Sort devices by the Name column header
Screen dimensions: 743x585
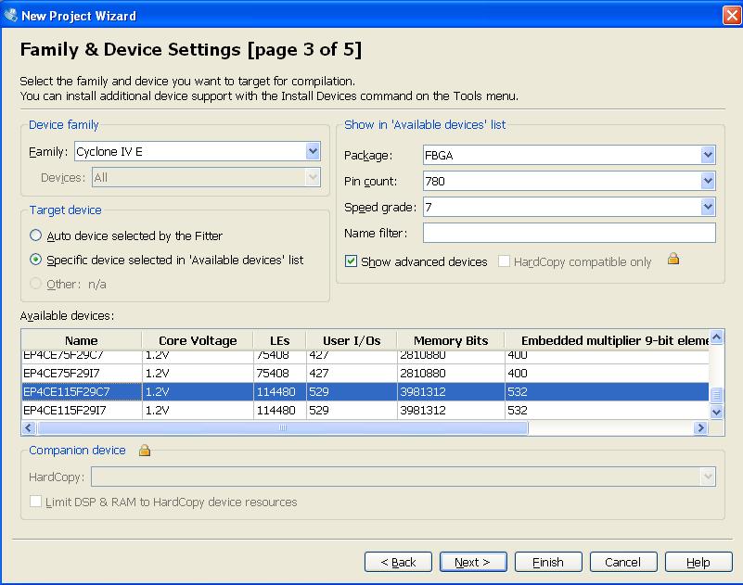(82, 340)
